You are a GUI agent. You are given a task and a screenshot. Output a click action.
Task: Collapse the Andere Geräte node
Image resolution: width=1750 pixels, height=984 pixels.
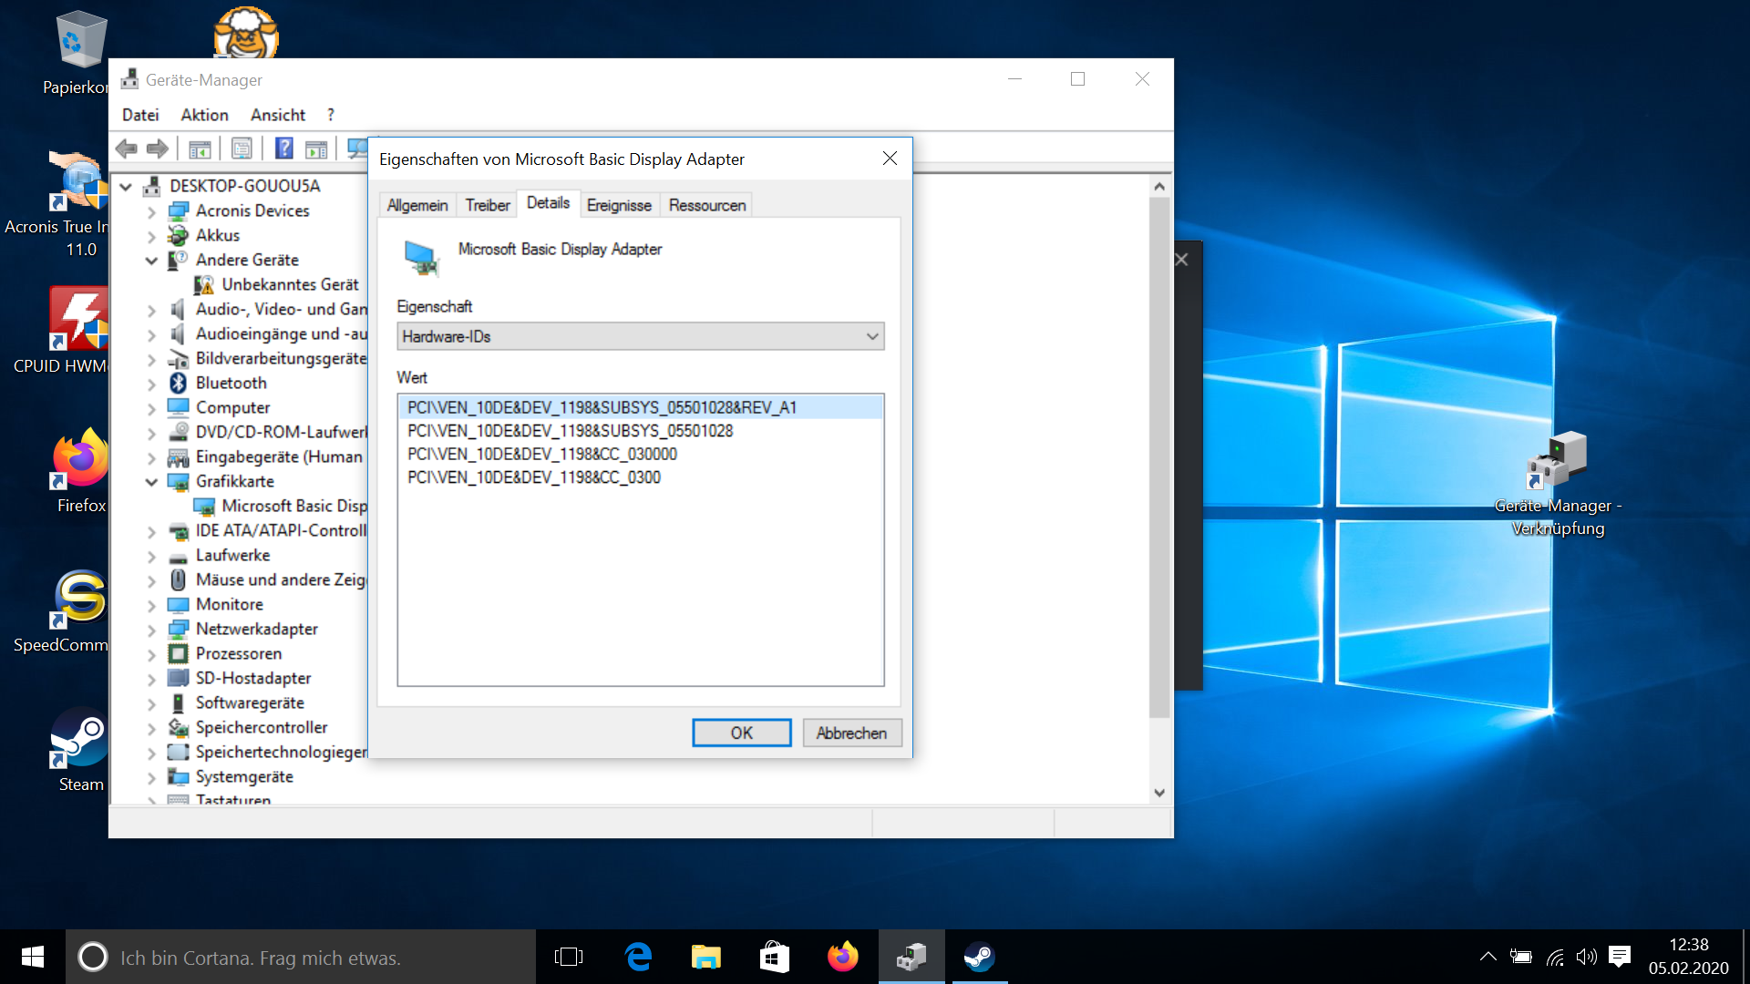click(x=151, y=261)
